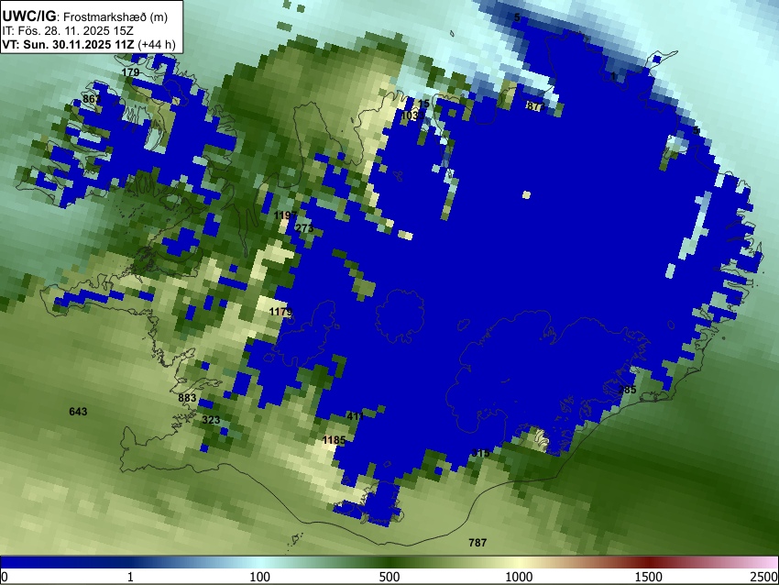The width and height of the screenshot is (779, 585).
Task: Click the map value 1197
Action: (285, 215)
